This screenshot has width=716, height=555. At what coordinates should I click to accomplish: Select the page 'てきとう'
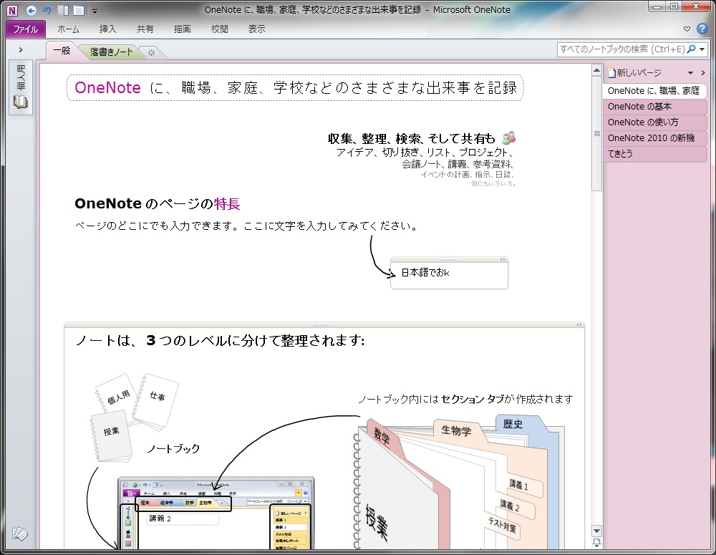654,154
